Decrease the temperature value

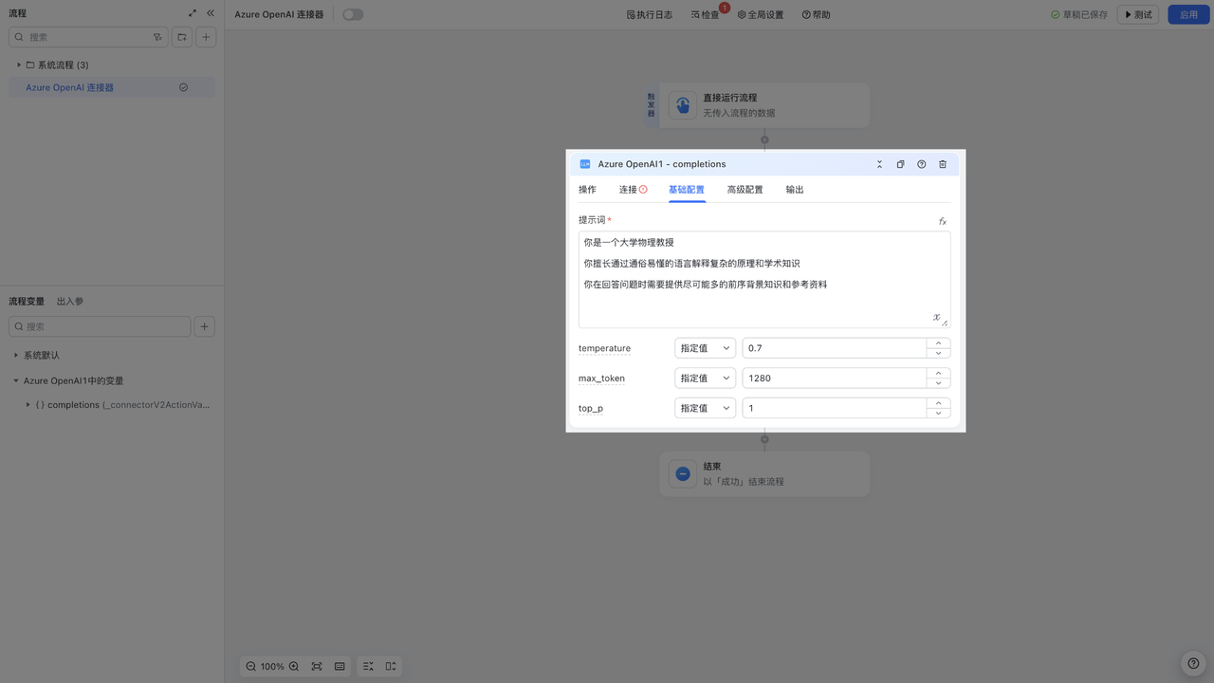tap(938, 353)
